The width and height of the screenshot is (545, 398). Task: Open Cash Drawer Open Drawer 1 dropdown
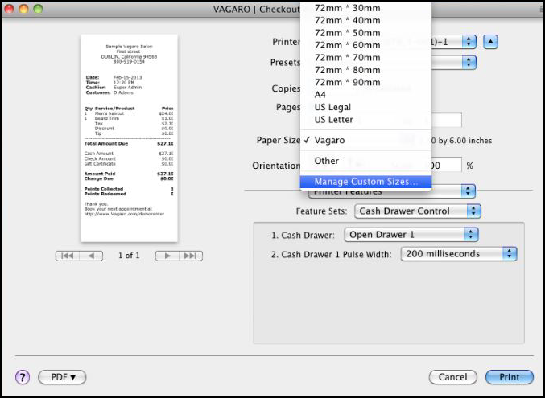(x=411, y=235)
